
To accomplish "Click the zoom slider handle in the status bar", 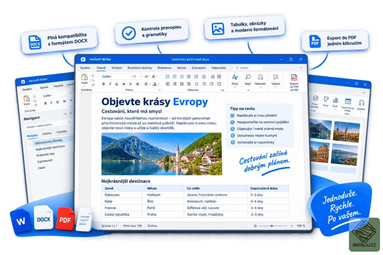I will [x=272, y=226].
